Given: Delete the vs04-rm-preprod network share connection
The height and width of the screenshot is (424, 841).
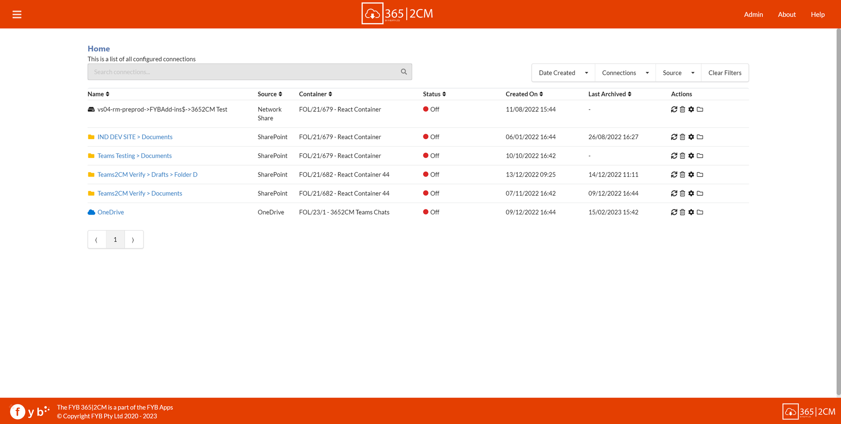Looking at the screenshot, I should tap(682, 110).
